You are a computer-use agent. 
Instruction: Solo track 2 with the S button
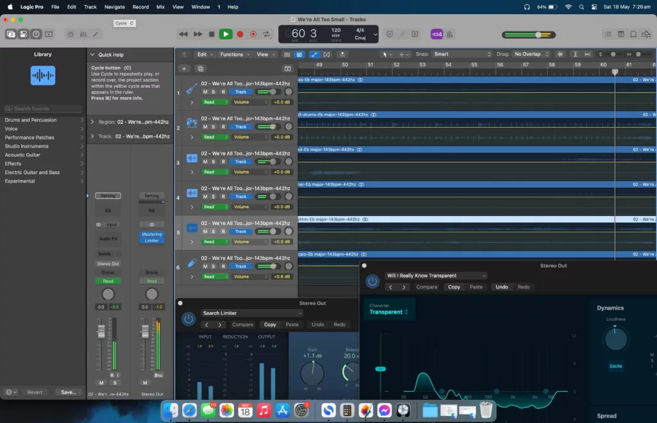(214, 127)
